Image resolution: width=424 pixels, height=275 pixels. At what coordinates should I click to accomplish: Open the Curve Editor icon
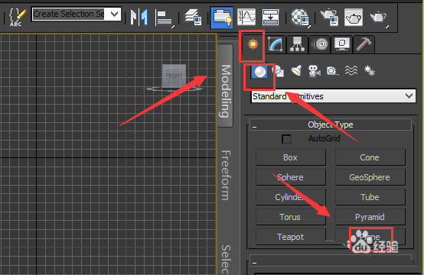pyautogui.click(x=246, y=18)
